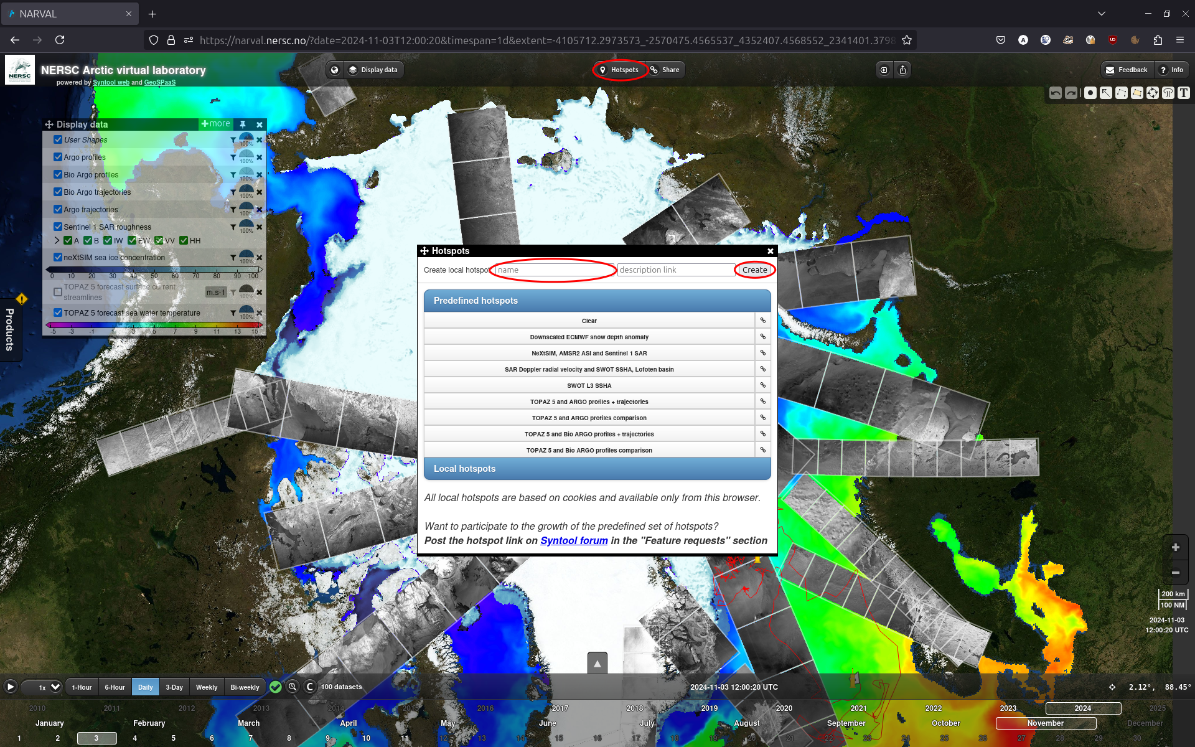Switch timespan to 6-Hour
The width and height of the screenshot is (1195, 747).
point(115,687)
